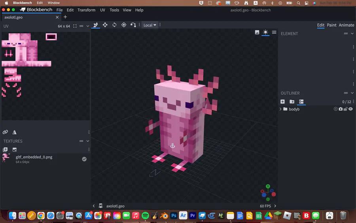Open the Outliner panel handle menu
Screen dimensions: 356x223
click(x=346, y=93)
